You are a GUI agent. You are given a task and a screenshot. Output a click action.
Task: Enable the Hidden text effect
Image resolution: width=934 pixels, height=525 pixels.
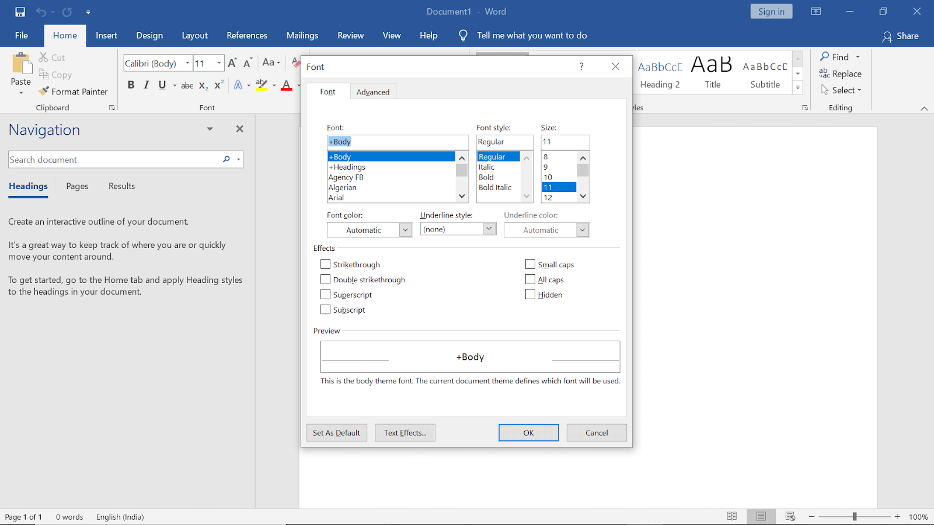click(x=530, y=294)
